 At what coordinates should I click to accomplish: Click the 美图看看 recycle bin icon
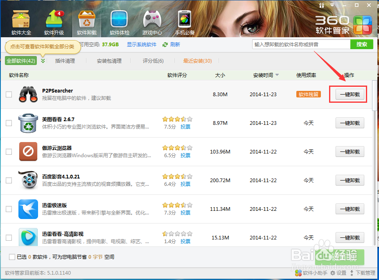[x=28, y=123]
